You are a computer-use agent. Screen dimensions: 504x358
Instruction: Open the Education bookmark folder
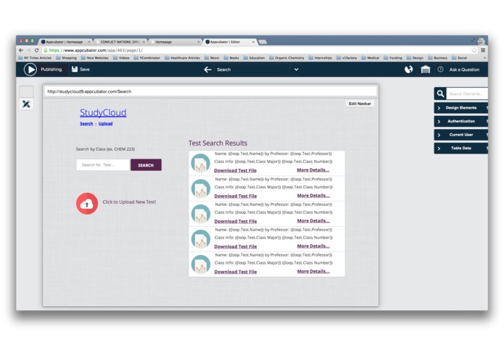coord(254,58)
